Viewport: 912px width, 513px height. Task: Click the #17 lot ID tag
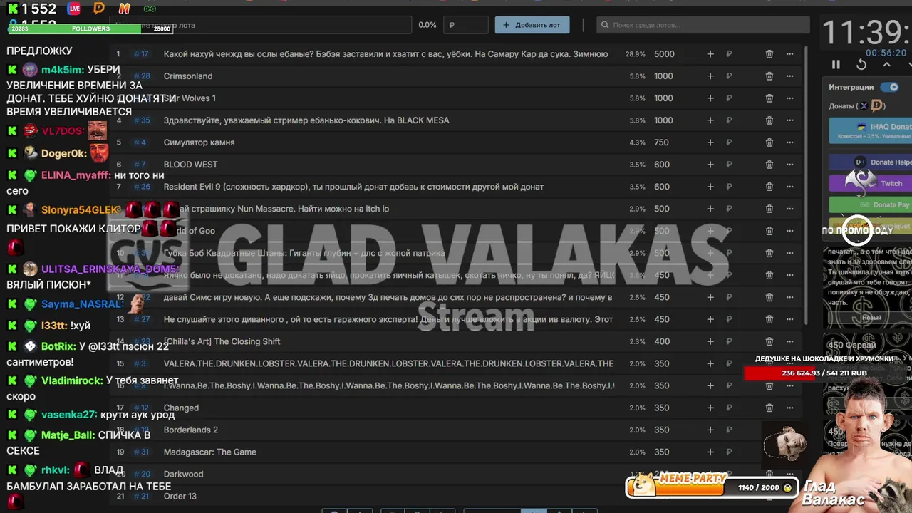pyautogui.click(x=141, y=54)
